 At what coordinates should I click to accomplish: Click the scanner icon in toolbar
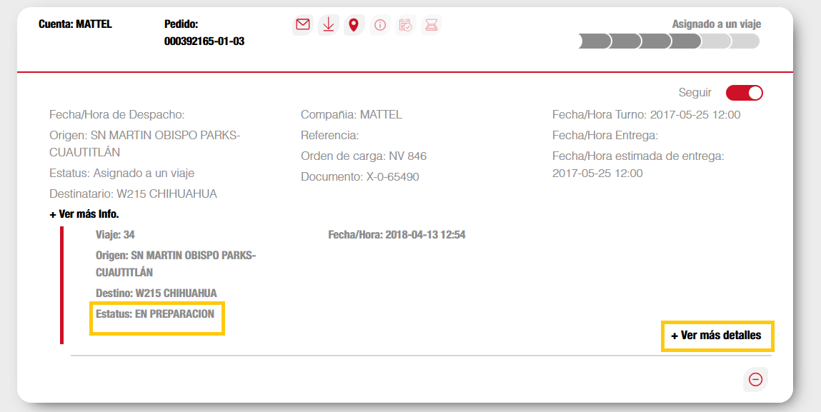[431, 25]
